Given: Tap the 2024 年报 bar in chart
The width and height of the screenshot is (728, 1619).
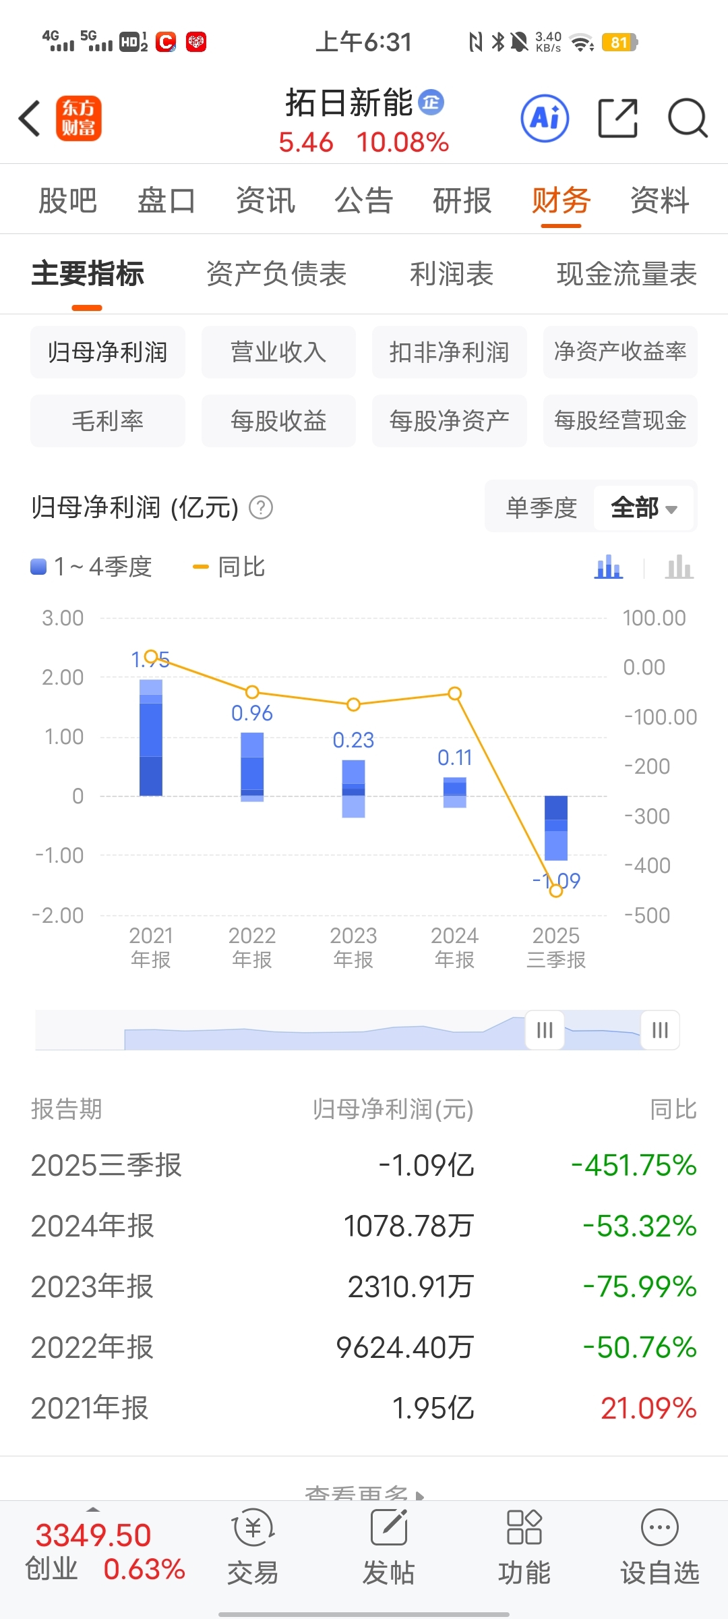Looking at the screenshot, I should click(455, 793).
